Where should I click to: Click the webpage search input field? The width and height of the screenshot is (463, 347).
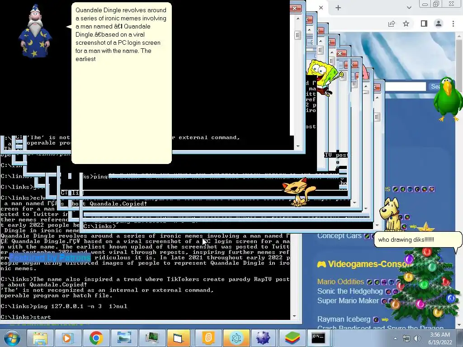(405, 86)
